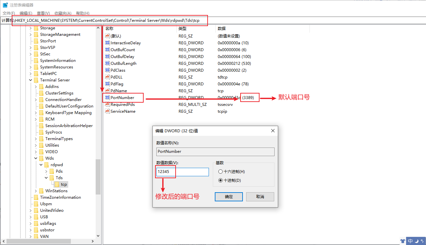
Task: Click the OutBufDelay DWORD value icon
Action: (x=107, y=56)
